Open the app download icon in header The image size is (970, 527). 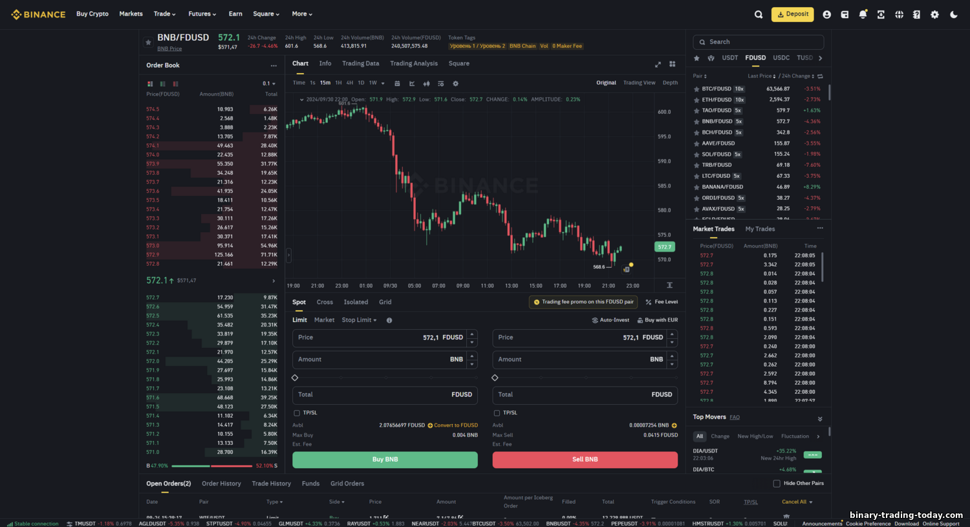pyautogui.click(x=881, y=14)
